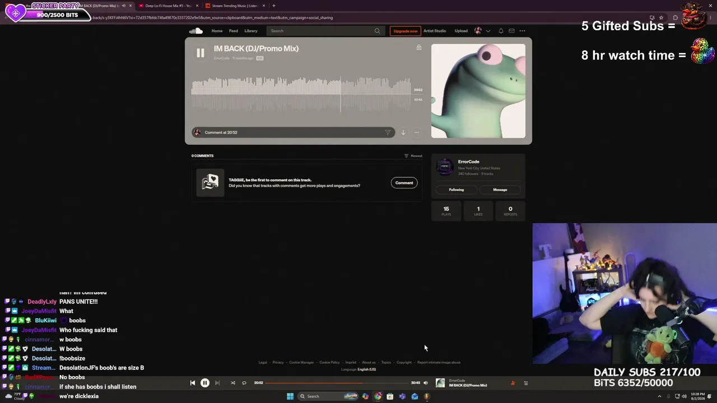Screen dimensions: 717x403
Task: Open Report intimate image abuse link
Action: [439, 363]
